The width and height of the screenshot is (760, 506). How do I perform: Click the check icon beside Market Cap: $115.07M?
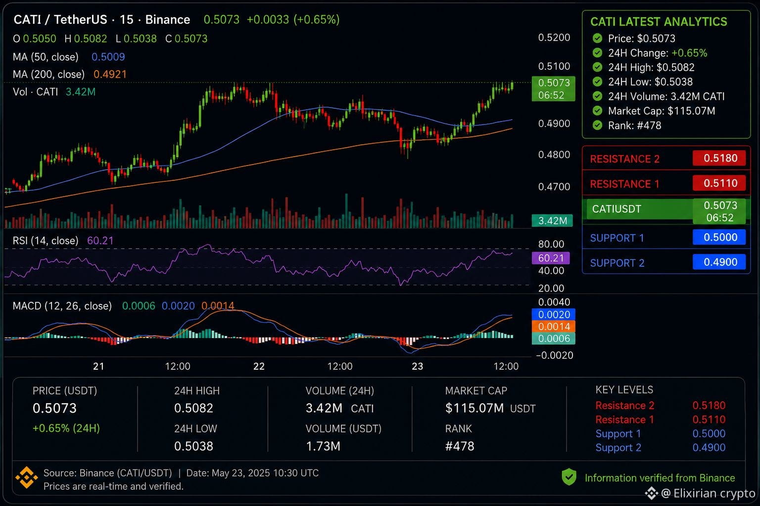point(598,111)
